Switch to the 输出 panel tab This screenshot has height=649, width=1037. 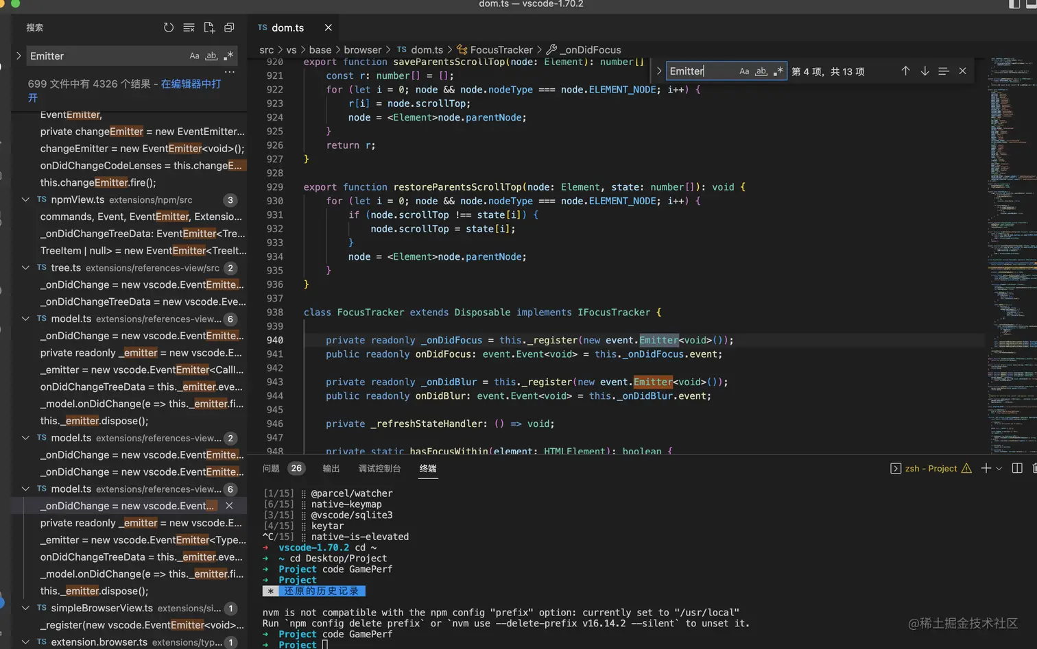(331, 468)
